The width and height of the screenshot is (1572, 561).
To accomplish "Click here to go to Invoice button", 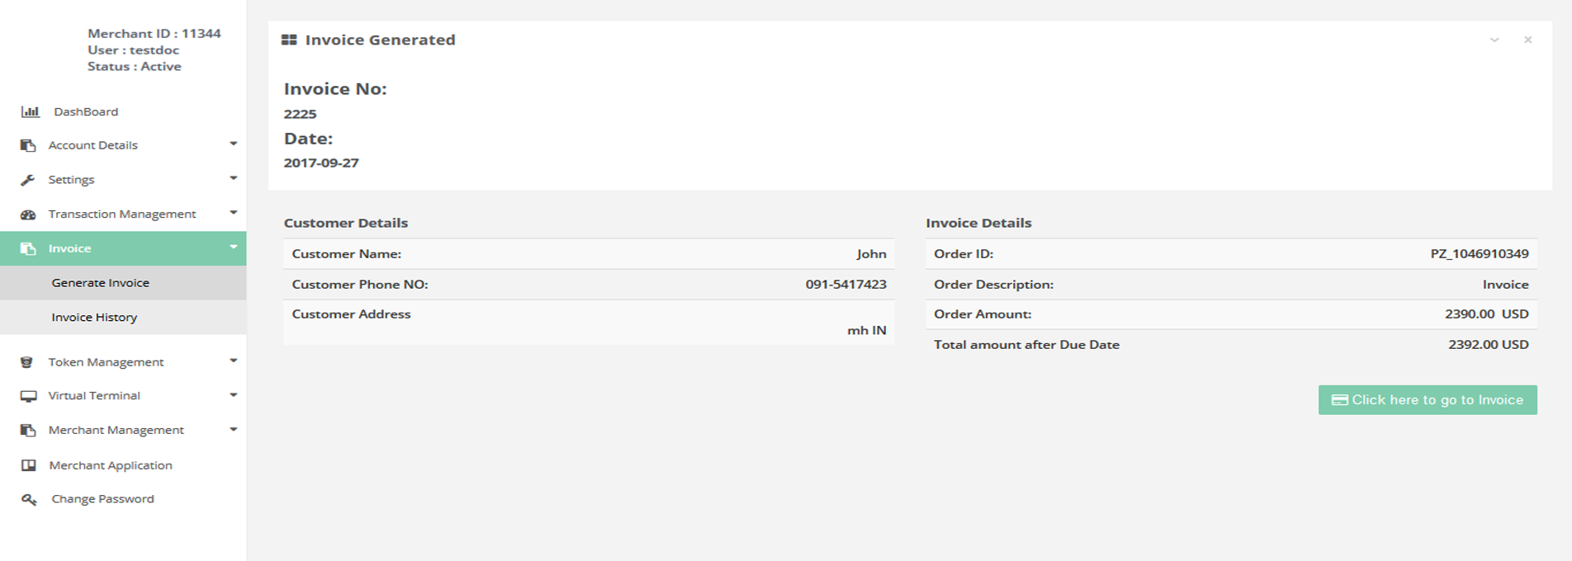I will point(1428,400).
